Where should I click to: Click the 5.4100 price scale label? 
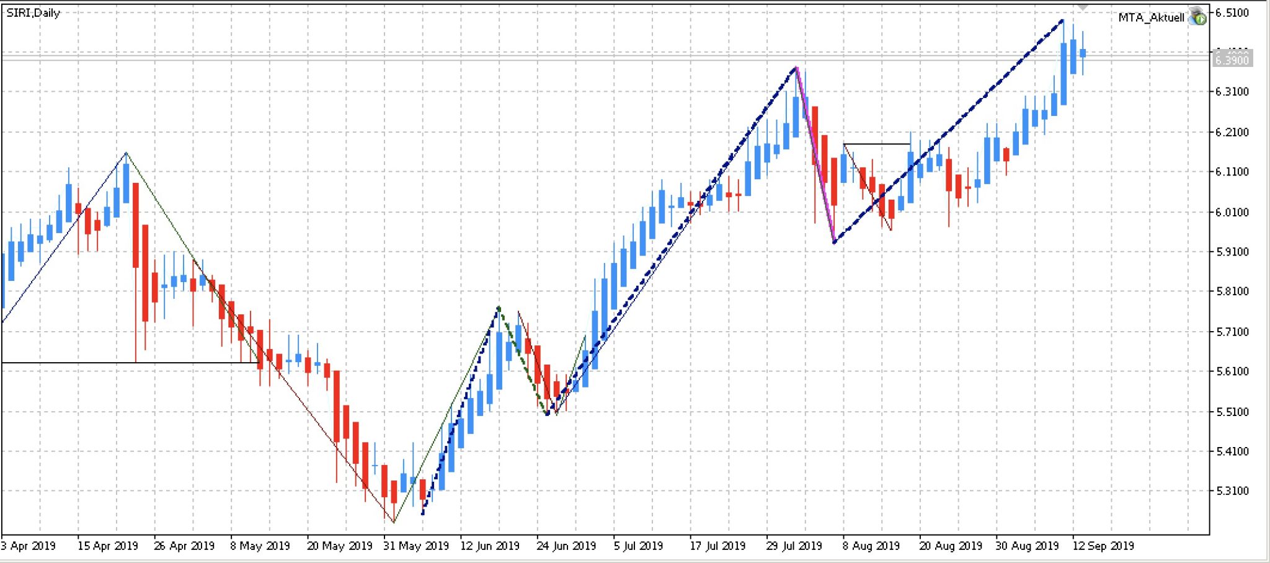click(1232, 451)
